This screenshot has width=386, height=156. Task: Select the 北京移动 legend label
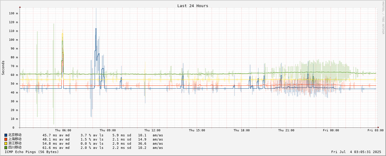(15, 135)
